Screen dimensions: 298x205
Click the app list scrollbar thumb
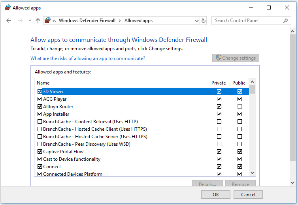coord(253,89)
